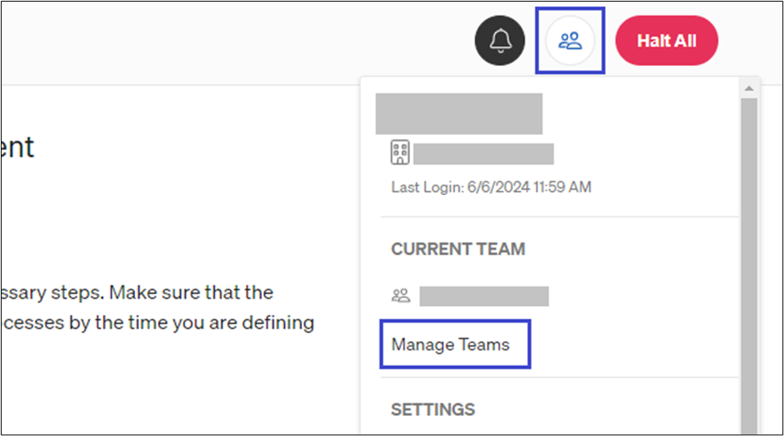
Task: Select the CURRENT TEAM section header
Action: click(457, 249)
